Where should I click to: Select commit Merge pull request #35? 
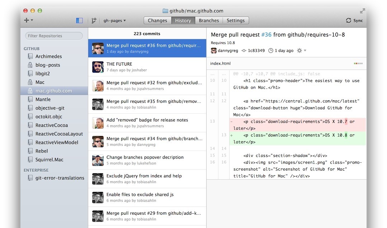[x=147, y=104]
